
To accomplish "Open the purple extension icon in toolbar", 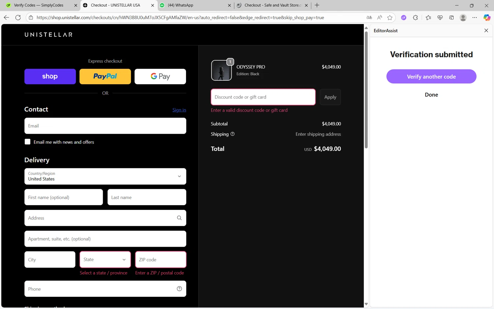I will pos(403,17).
